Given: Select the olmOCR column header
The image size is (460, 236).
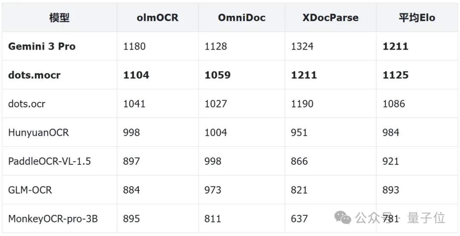Looking at the screenshot, I should pyautogui.click(x=158, y=18).
